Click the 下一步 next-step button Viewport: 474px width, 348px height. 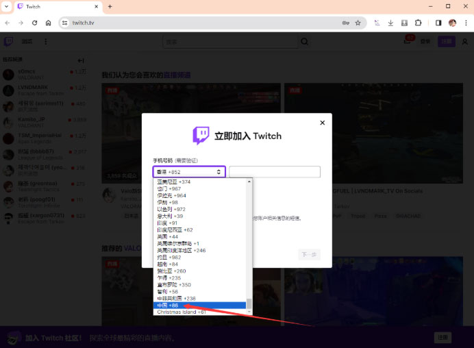tap(309, 255)
